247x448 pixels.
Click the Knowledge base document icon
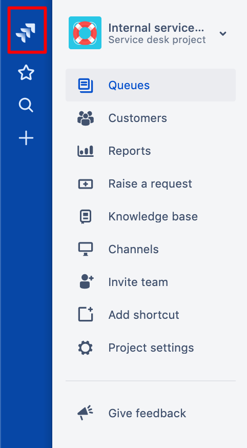86,217
